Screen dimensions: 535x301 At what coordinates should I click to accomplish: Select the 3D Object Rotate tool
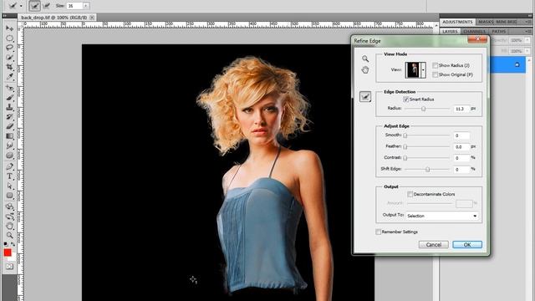(x=9, y=207)
